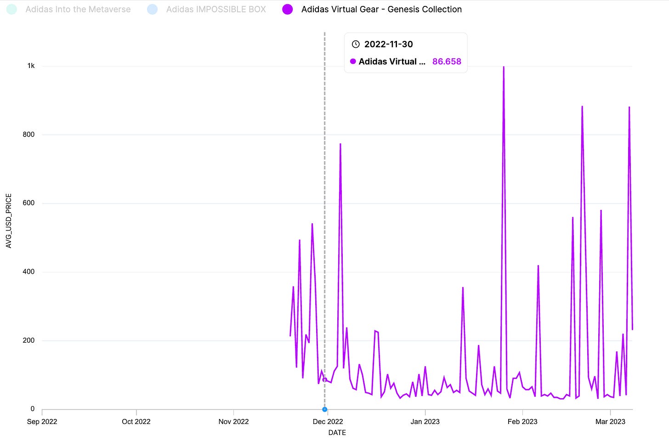Image resolution: width=669 pixels, height=441 pixels.
Task: Click the DATE axis title
Action: coord(337,433)
